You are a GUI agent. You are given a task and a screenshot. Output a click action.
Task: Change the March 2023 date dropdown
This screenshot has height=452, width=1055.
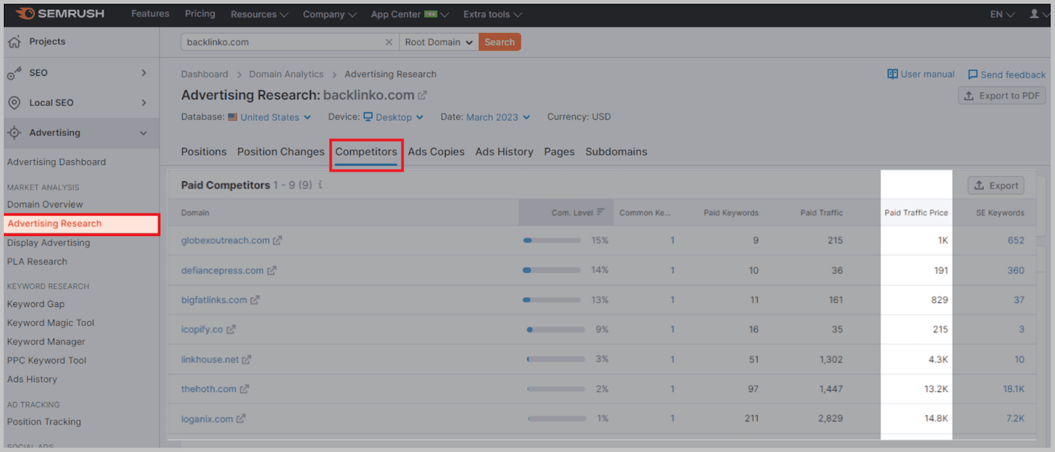click(498, 117)
